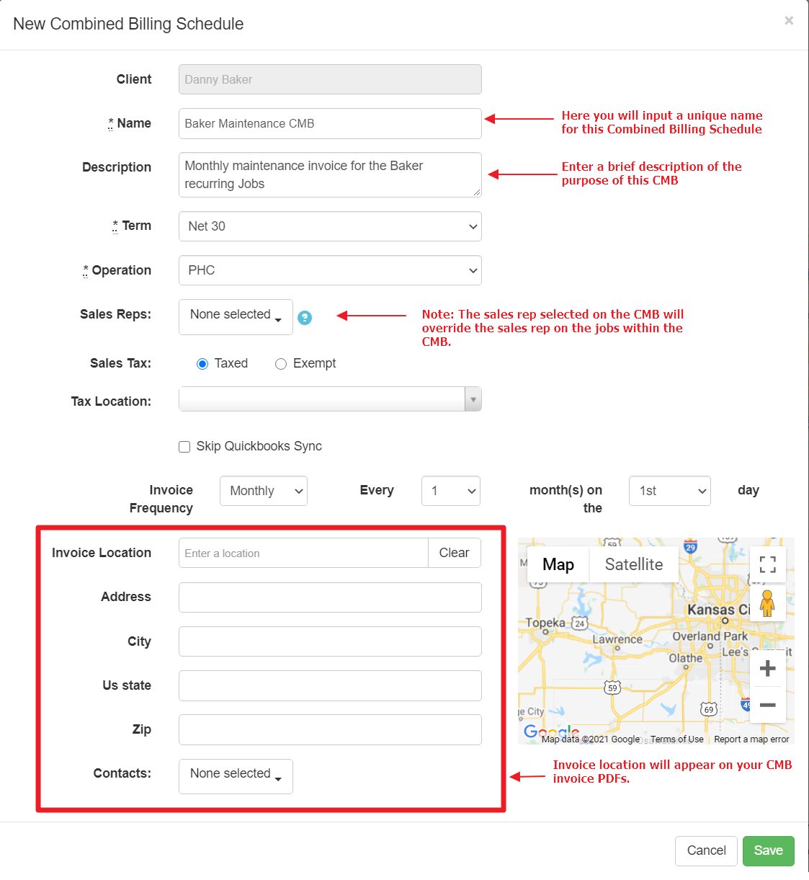Open the Term dropdown showing Net 30
809x880 pixels.
(329, 226)
